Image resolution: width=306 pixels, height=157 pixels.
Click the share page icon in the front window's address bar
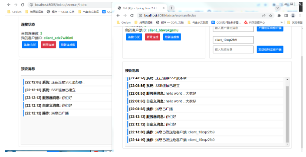coord(263,16)
